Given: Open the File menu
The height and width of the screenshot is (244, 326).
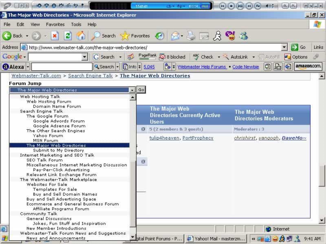Looking at the screenshot, I should [x=7, y=24].
